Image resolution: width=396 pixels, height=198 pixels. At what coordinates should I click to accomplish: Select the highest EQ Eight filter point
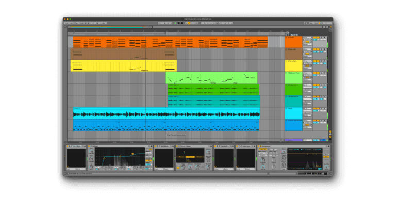133,154
